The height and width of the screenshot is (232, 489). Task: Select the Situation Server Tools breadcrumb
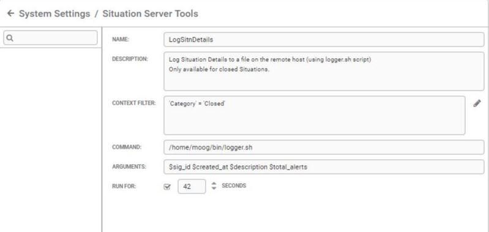coord(151,13)
